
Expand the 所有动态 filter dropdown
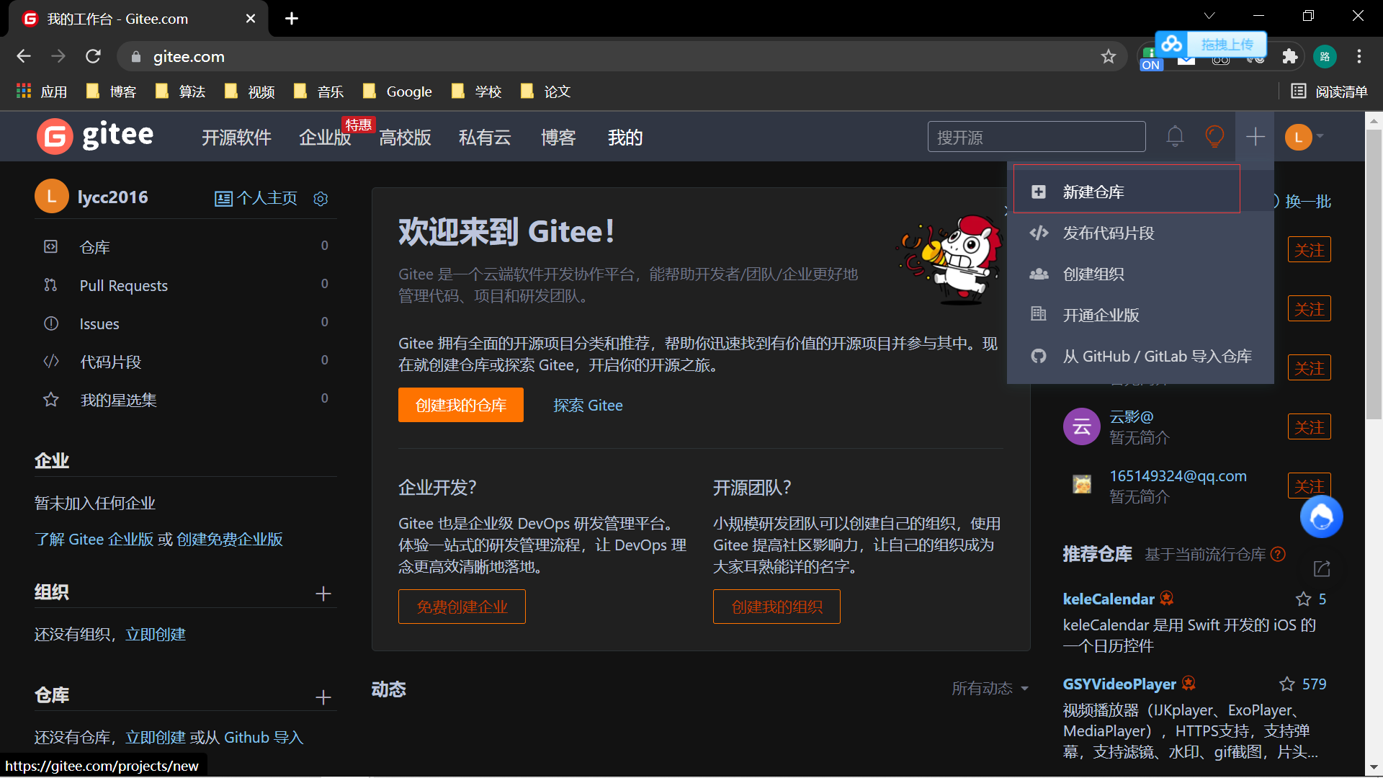[990, 689]
